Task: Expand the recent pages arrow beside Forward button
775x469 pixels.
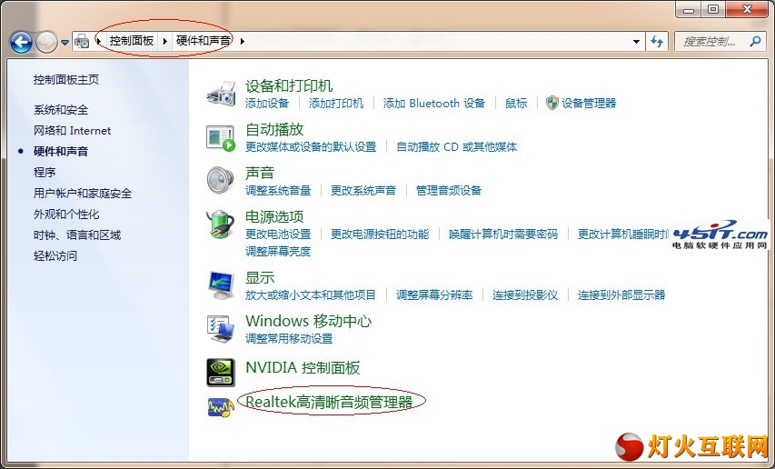Action: [65, 43]
